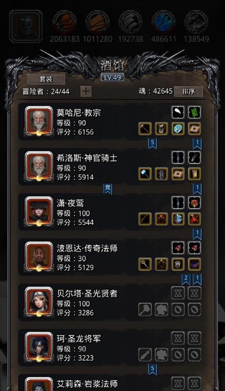This screenshot has width=225, height=391.
Task: Open 潇·夜莺 character portrait
Action: 39,212
